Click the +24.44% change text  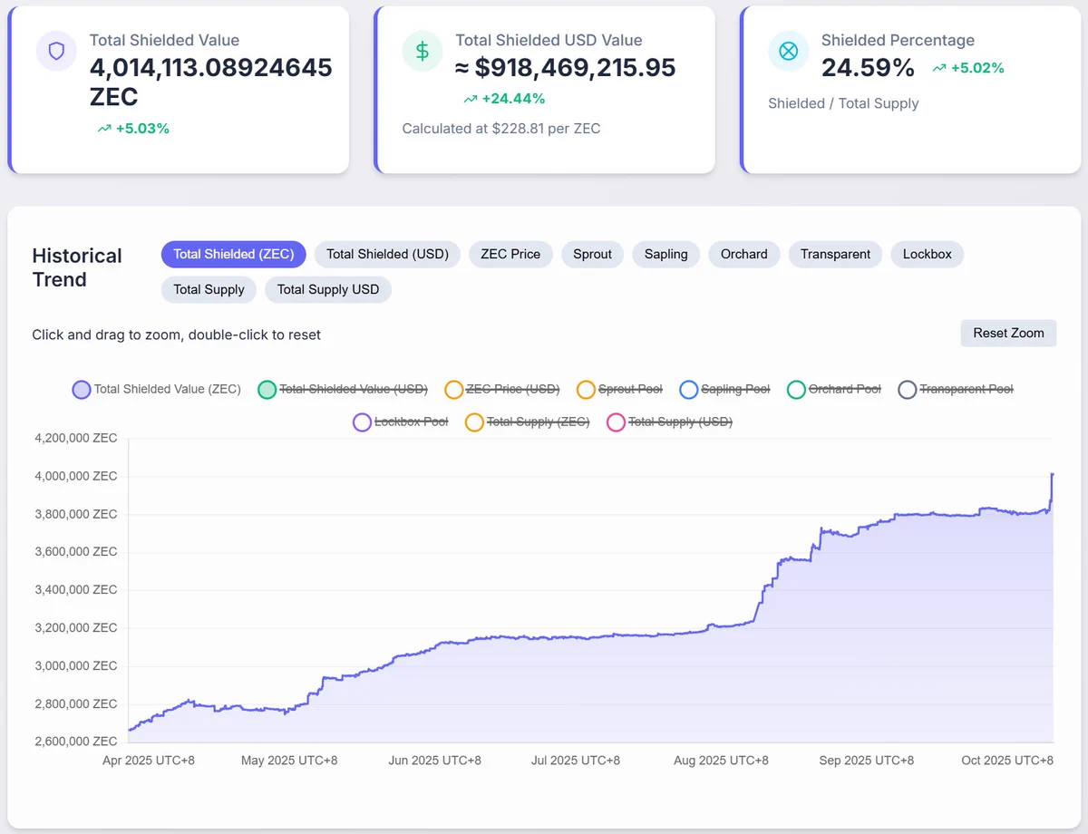(513, 99)
